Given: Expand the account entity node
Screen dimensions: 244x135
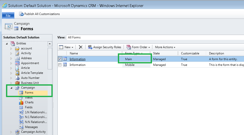Looking at the screenshot, I should point(11,49).
